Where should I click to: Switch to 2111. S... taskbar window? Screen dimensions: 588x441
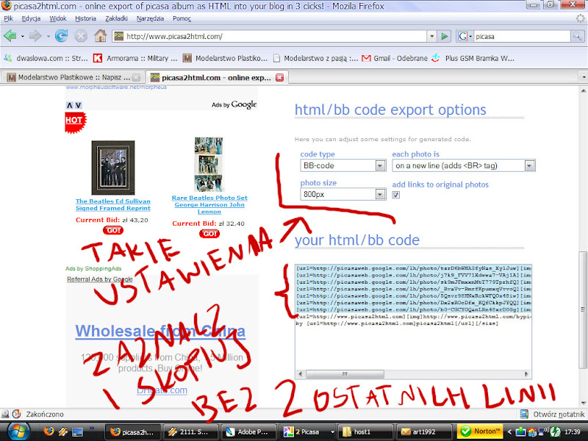[x=190, y=432]
